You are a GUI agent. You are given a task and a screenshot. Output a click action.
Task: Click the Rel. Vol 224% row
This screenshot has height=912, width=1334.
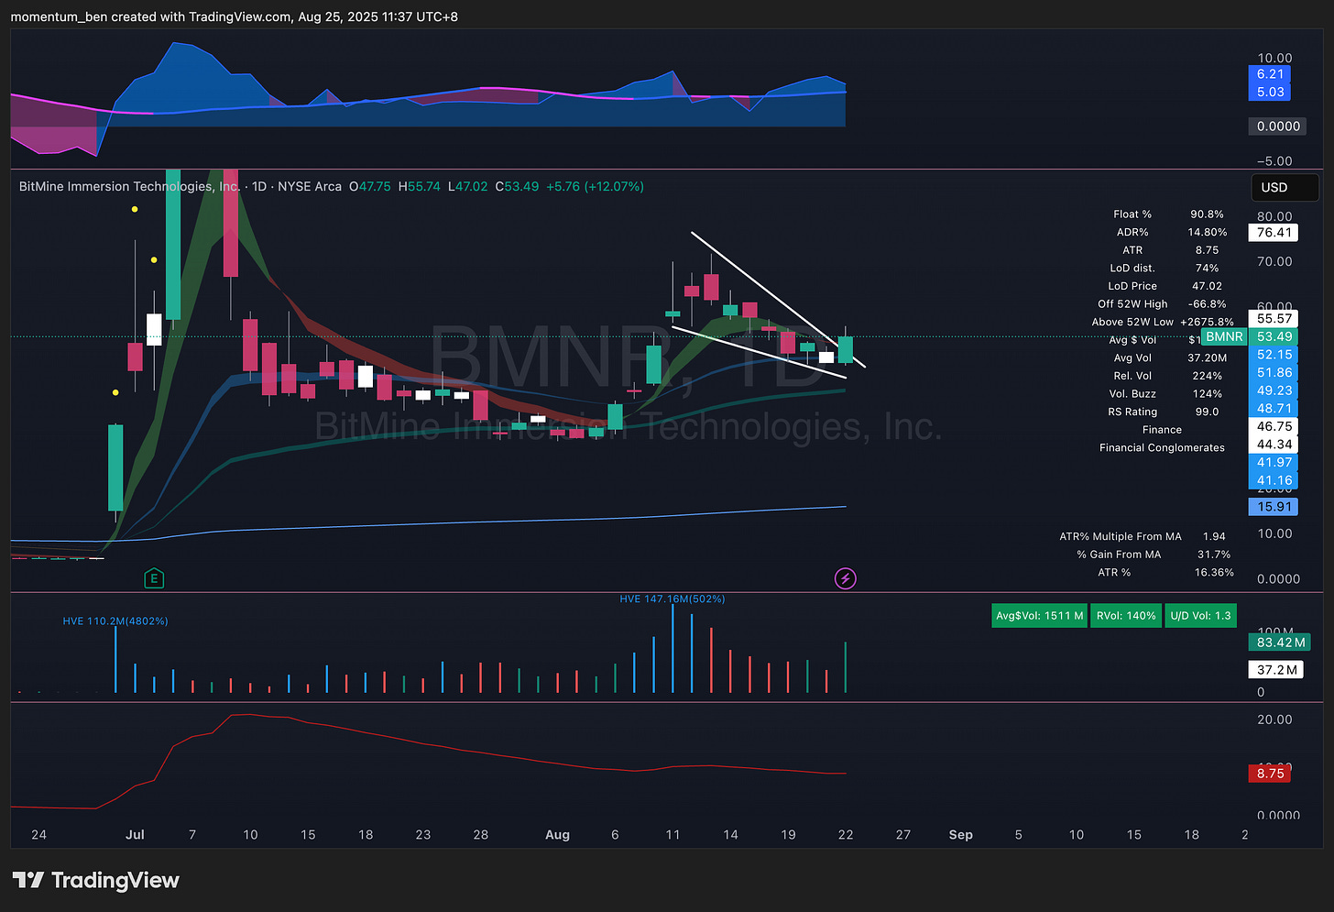point(1166,376)
